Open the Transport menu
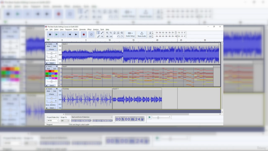 (x=68, y=29)
